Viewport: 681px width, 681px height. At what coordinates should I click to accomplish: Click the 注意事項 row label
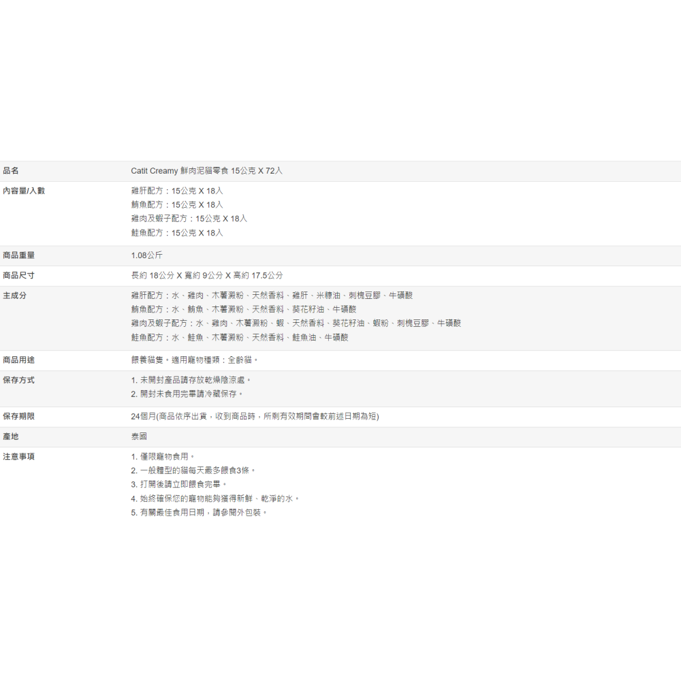click(x=19, y=456)
